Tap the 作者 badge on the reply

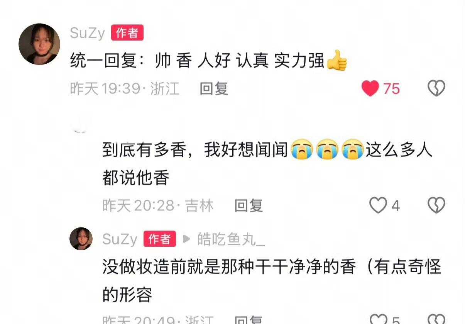[x=160, y=239]
